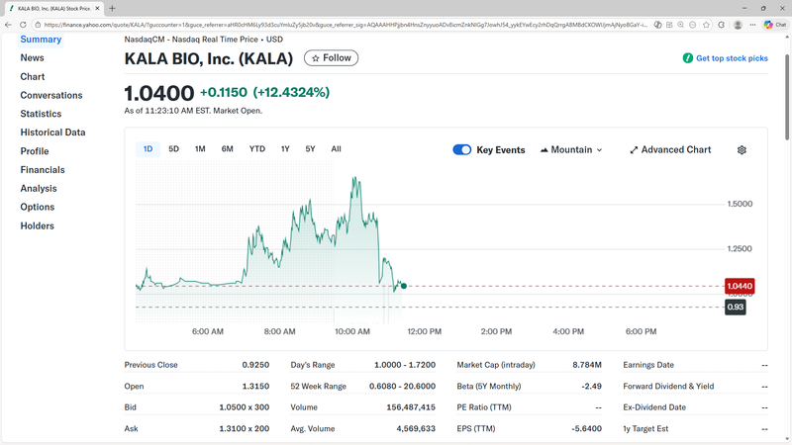Follow KALA BIO stock
The image size is (792, 445).
tap(331, 58)
